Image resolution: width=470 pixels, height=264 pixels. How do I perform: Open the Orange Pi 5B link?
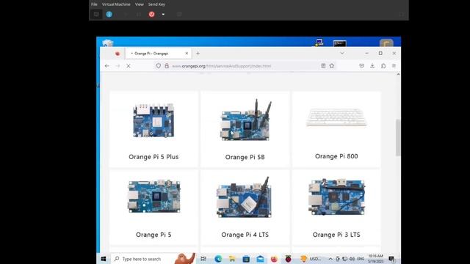coord(245,157)
